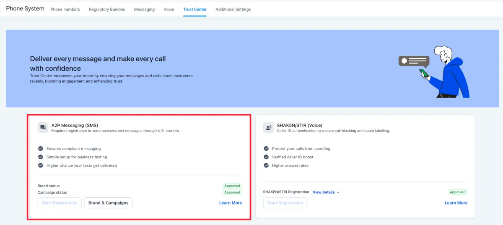Viewport: 503px width, 225px height.
Task: Click Start Registration under A2P Messaging
Action: [60, 203]
